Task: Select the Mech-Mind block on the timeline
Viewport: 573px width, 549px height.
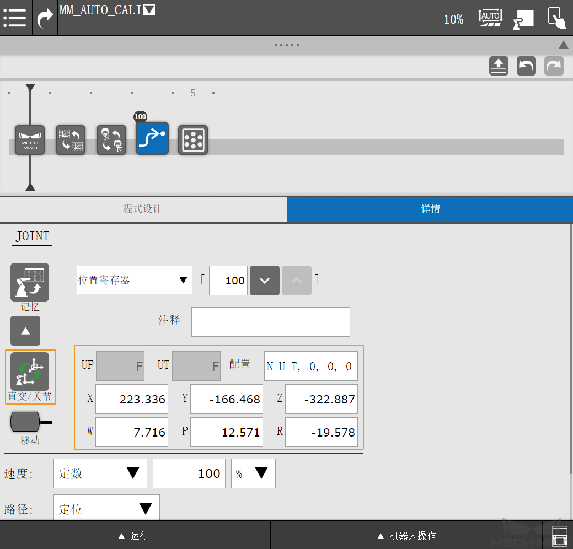Action: point(30,140)
